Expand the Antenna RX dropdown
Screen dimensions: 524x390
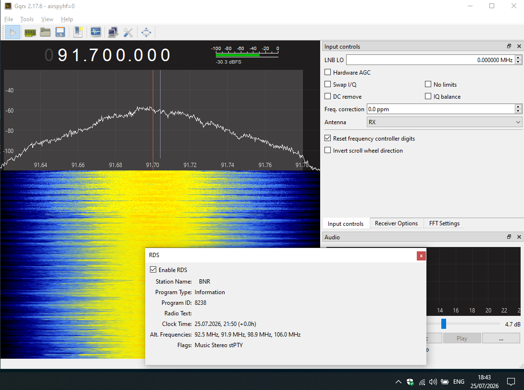pyautogui.click(x=445, y=122)
